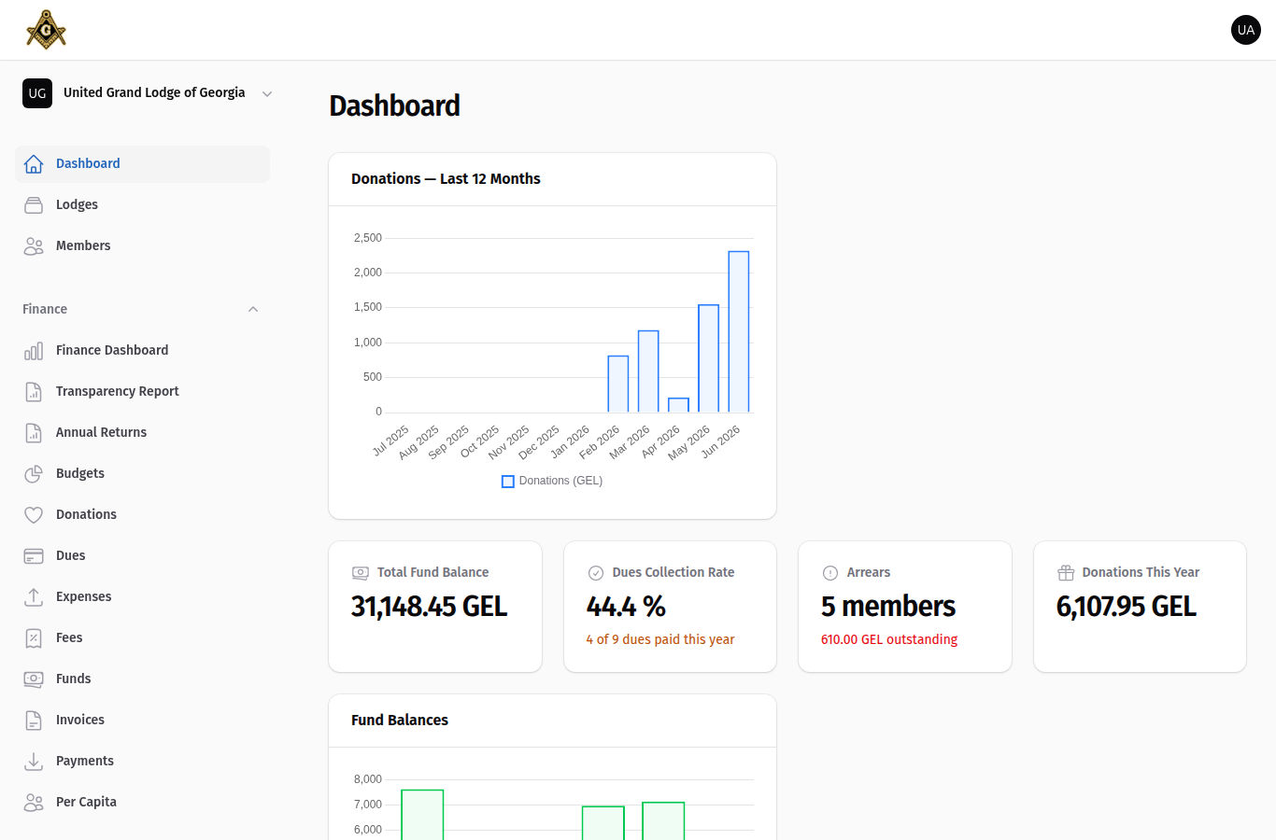Open the Budgets section
1276x840 pixels.
click(x=142, y=474)
